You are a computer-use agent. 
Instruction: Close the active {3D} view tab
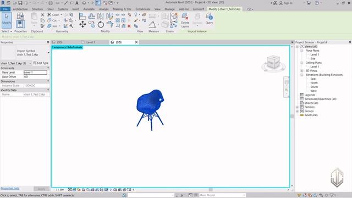click(136, 42)
